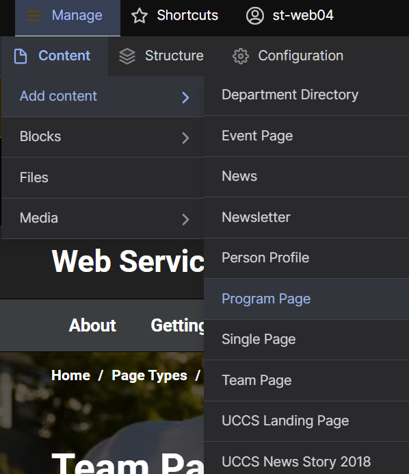
Task: Click the Content page icon
Action: click(x=21, y=56)
